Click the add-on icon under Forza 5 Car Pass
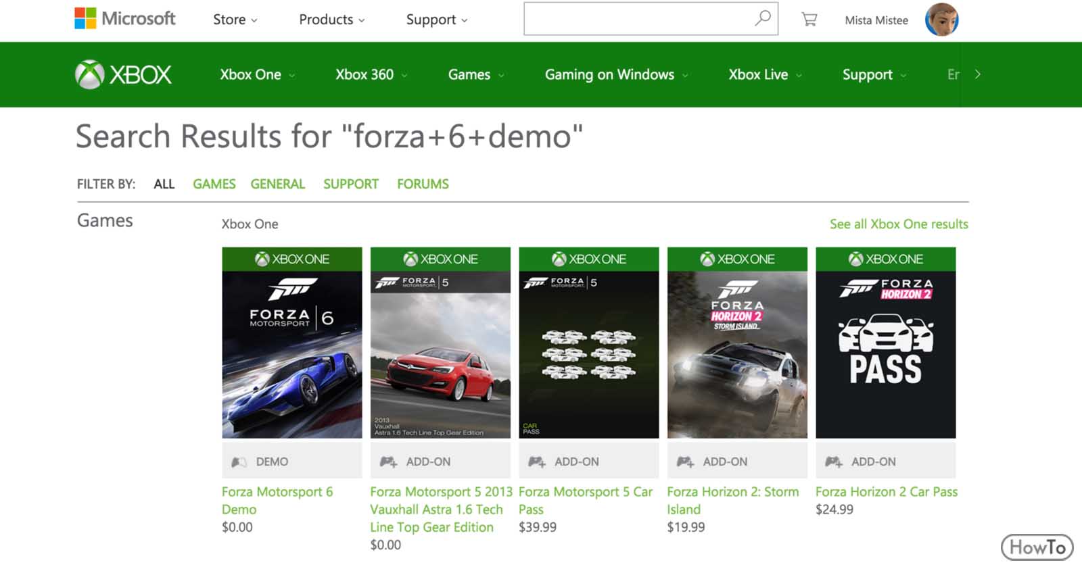This screenshot has height=569, width=1082. [x=537, y=462]
